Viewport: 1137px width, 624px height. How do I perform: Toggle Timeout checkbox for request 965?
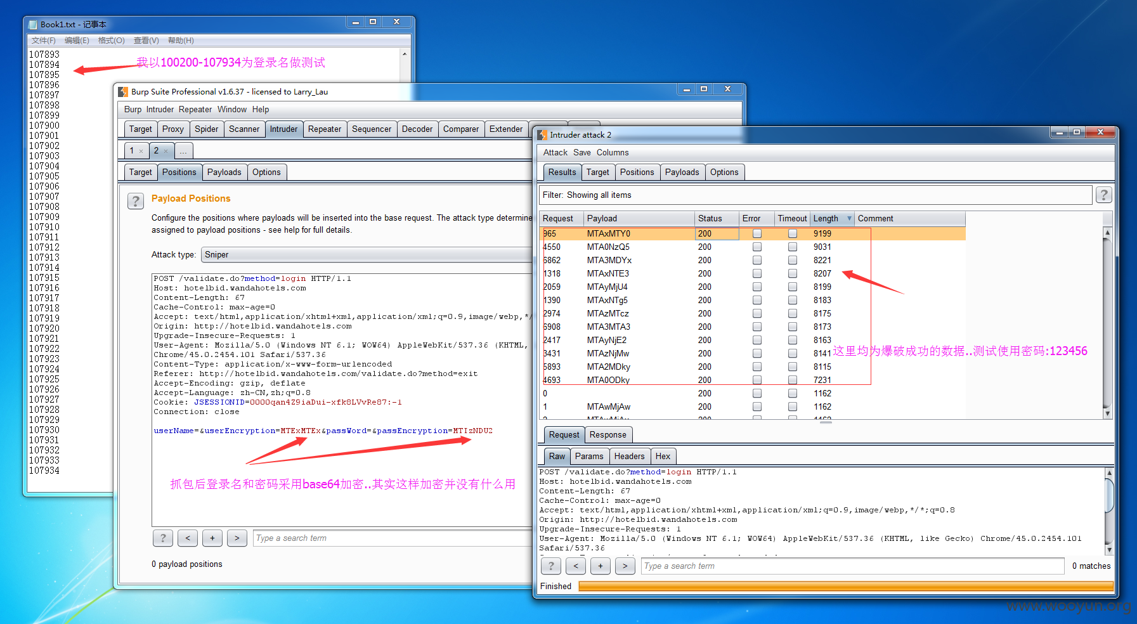[x=793, y=233]
